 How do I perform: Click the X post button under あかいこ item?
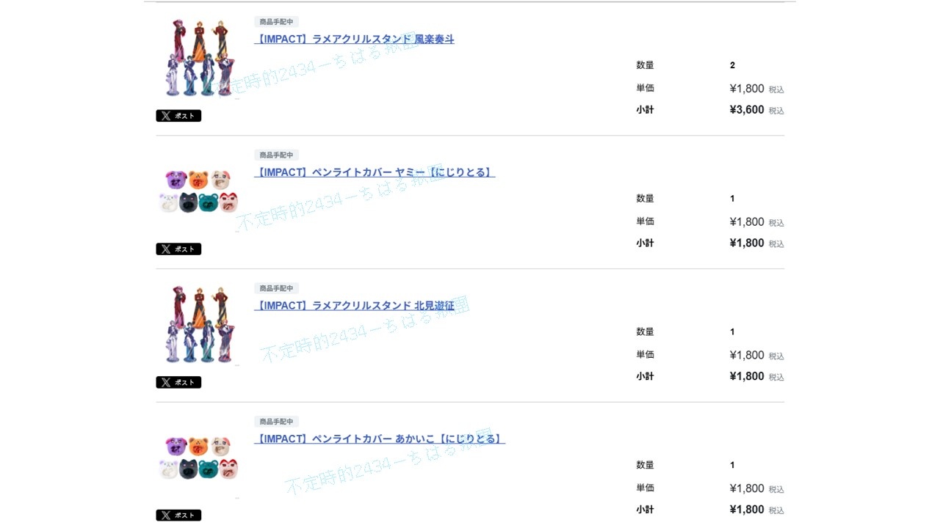(178, 516)
